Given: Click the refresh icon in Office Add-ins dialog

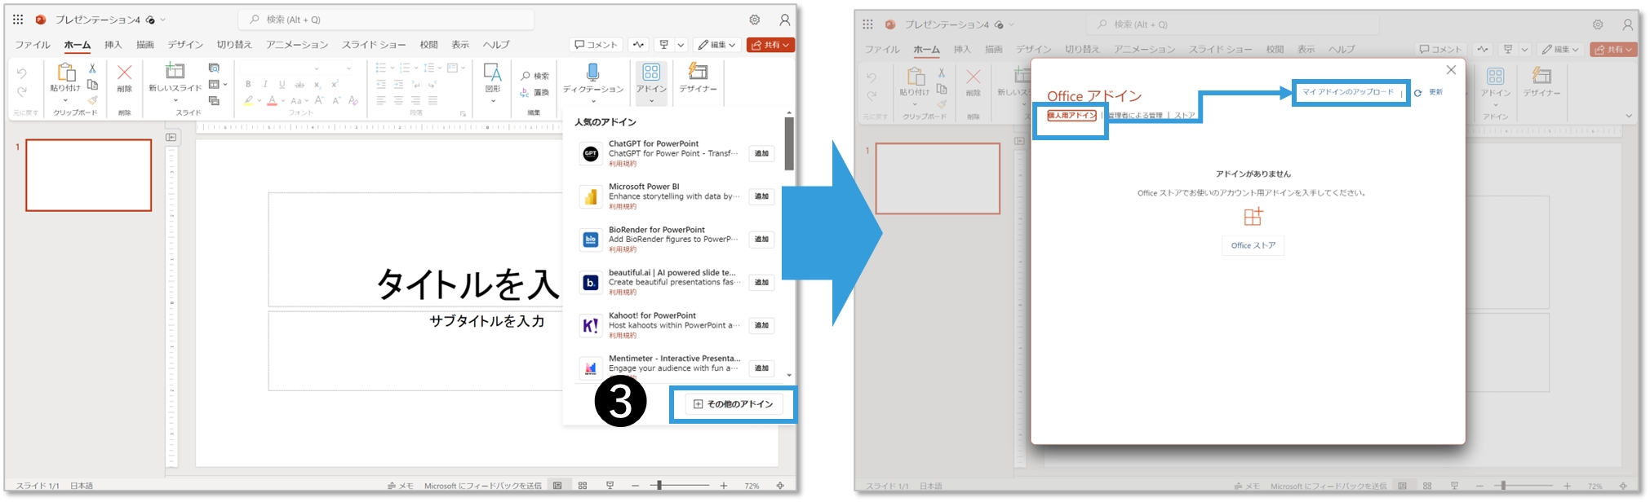Looking at the screenshot, I should (1418, 93).
